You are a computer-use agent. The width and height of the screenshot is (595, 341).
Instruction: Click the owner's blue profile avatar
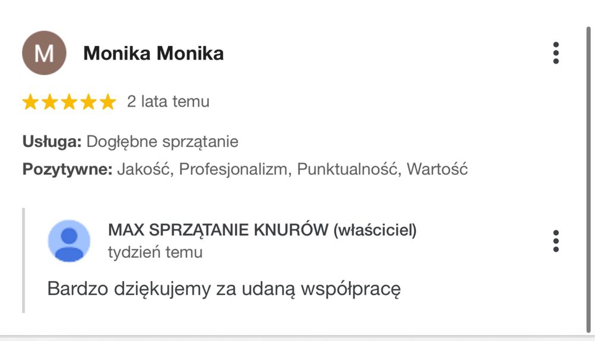click(x=69, y=240)
